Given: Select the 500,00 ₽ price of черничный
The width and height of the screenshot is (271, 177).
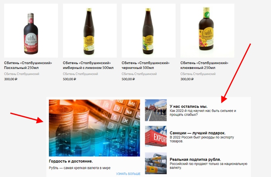Looking at the screenshot, I should [x=128, y=79].
